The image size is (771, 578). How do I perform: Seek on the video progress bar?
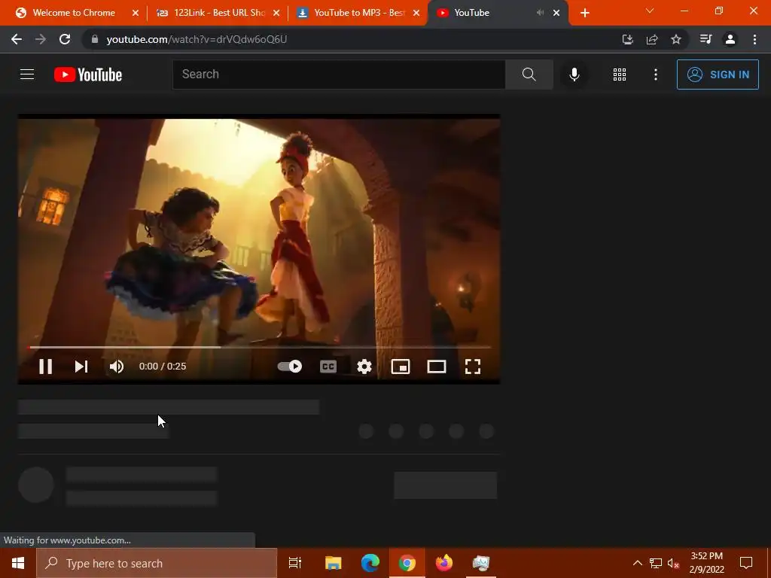tap(259, 347)
